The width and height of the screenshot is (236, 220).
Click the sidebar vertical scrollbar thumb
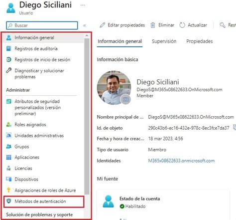click(87, 116)
